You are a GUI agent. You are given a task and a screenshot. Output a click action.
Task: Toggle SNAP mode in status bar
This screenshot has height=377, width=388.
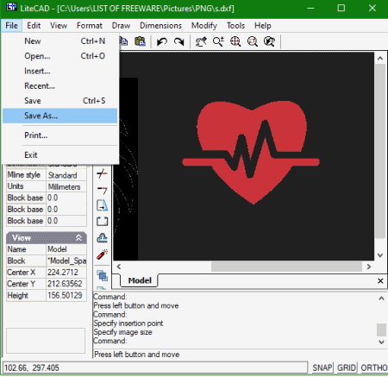tap(322, 368)
